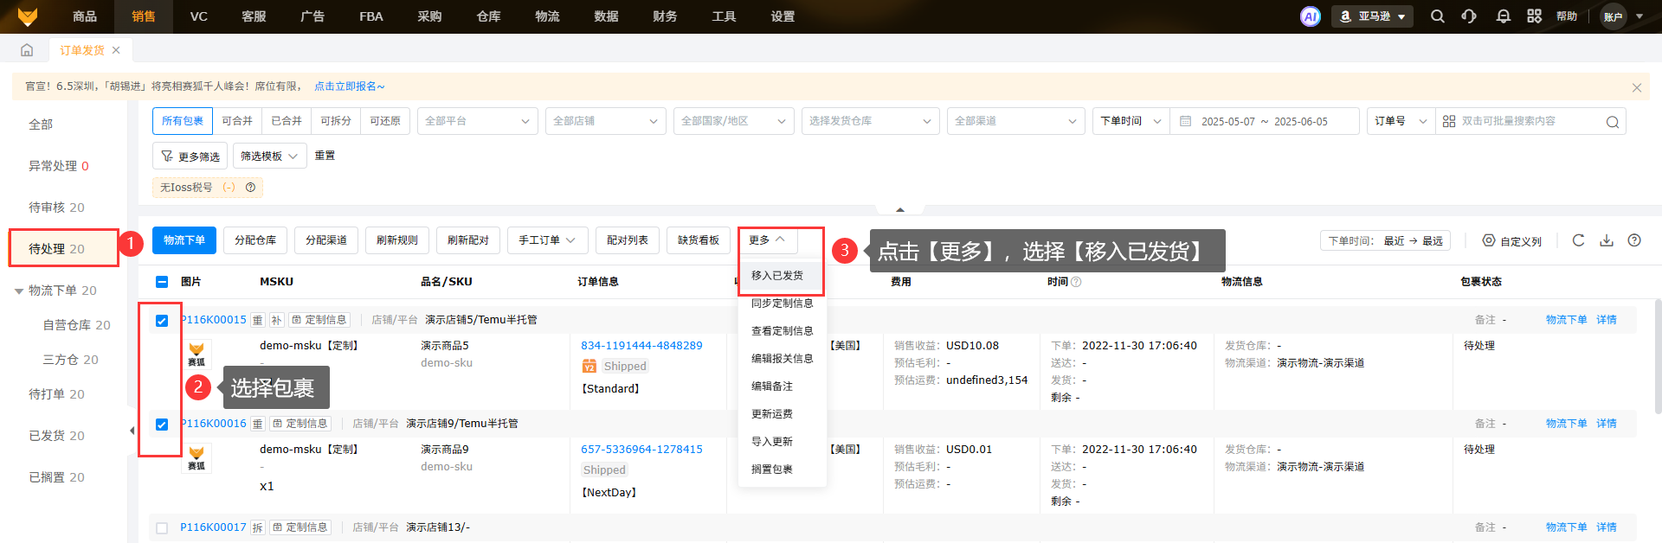
Task: Open the 全部平台 platform dropdown
Action: (477, 121)
